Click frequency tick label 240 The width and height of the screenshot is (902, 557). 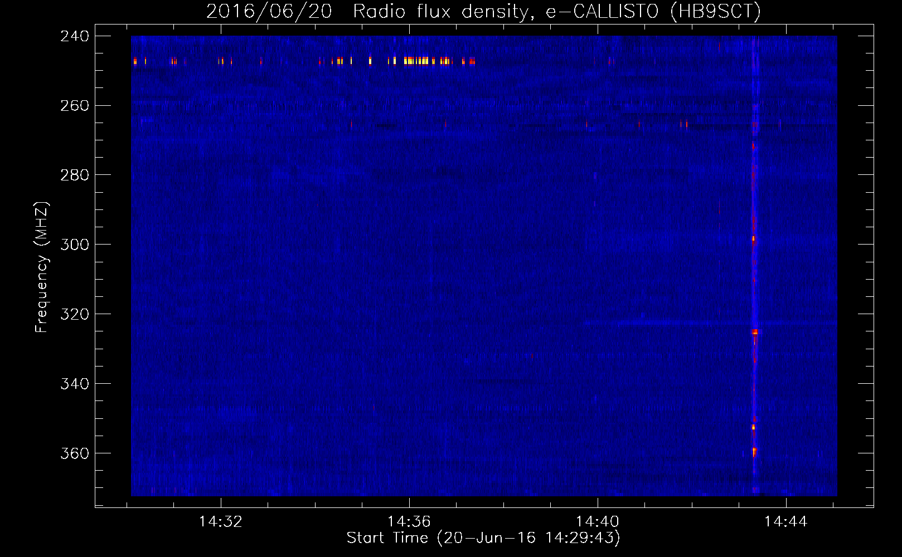coord(75,36)
